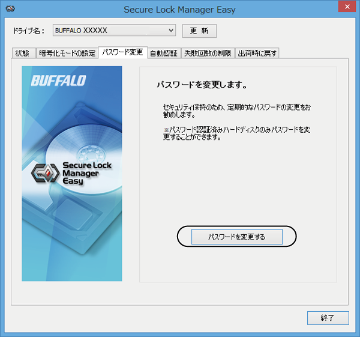Click the 更新 refresh button

(199, 31)
